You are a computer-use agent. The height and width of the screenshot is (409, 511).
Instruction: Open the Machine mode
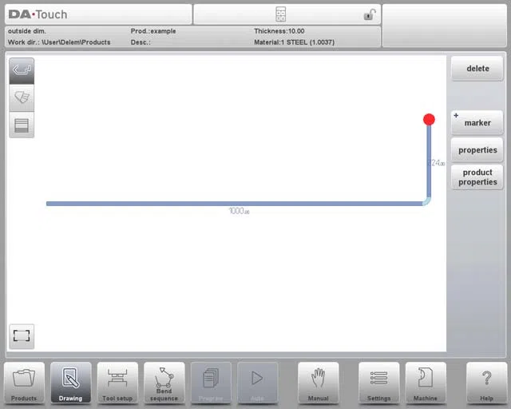426,383
